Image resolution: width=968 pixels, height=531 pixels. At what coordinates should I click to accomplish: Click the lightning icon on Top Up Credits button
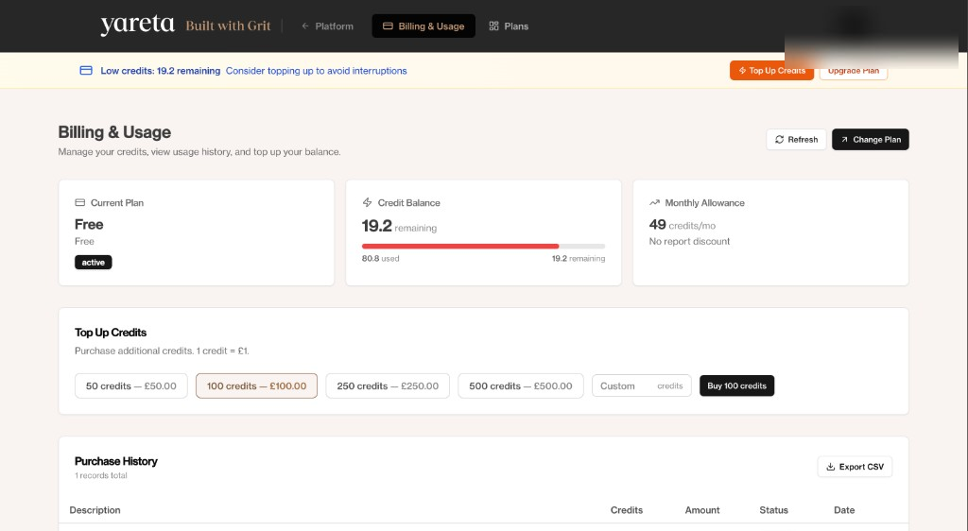tap(742, 70)
